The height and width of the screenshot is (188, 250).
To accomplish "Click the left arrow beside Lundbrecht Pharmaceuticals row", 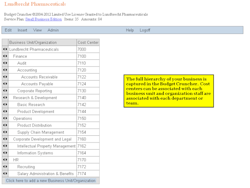I will pos(4,49).
